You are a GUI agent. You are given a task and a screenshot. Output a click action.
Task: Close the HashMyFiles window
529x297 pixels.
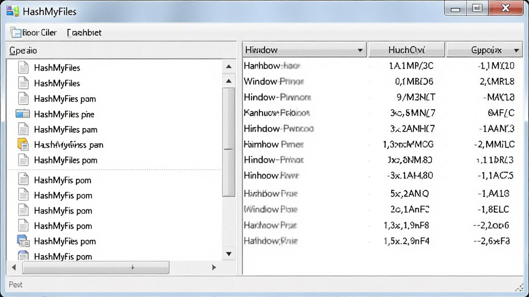(505, 8)
